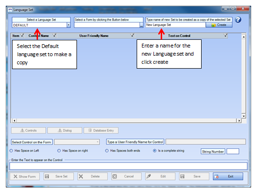The width and height of the screenshot is (255, 191).
Task: Click the Controls button
Action: click(28, 131)
